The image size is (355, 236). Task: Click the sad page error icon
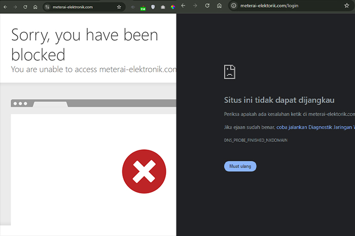click(x=230, y=72)
